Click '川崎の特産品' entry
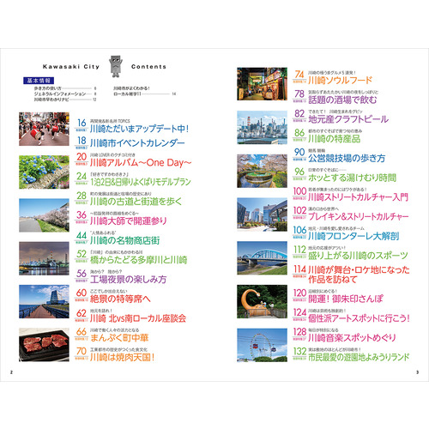Viewport: 429px width, 429px height. tap(335, 139)
